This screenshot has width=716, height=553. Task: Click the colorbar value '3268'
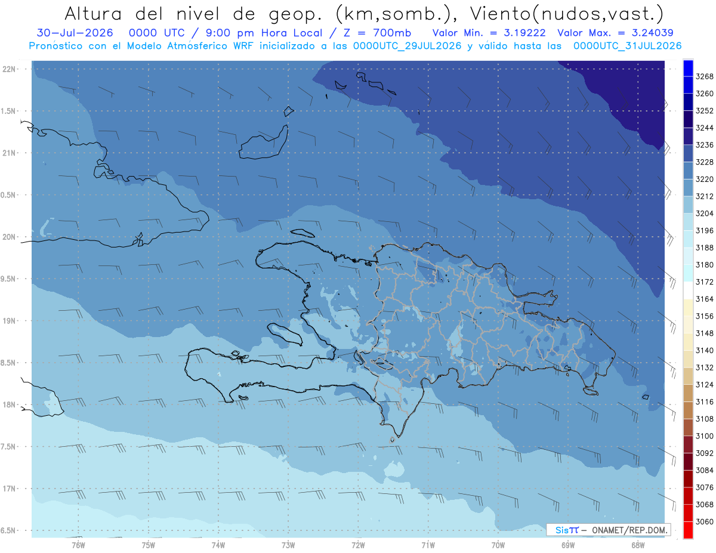[x=704, y=76]
